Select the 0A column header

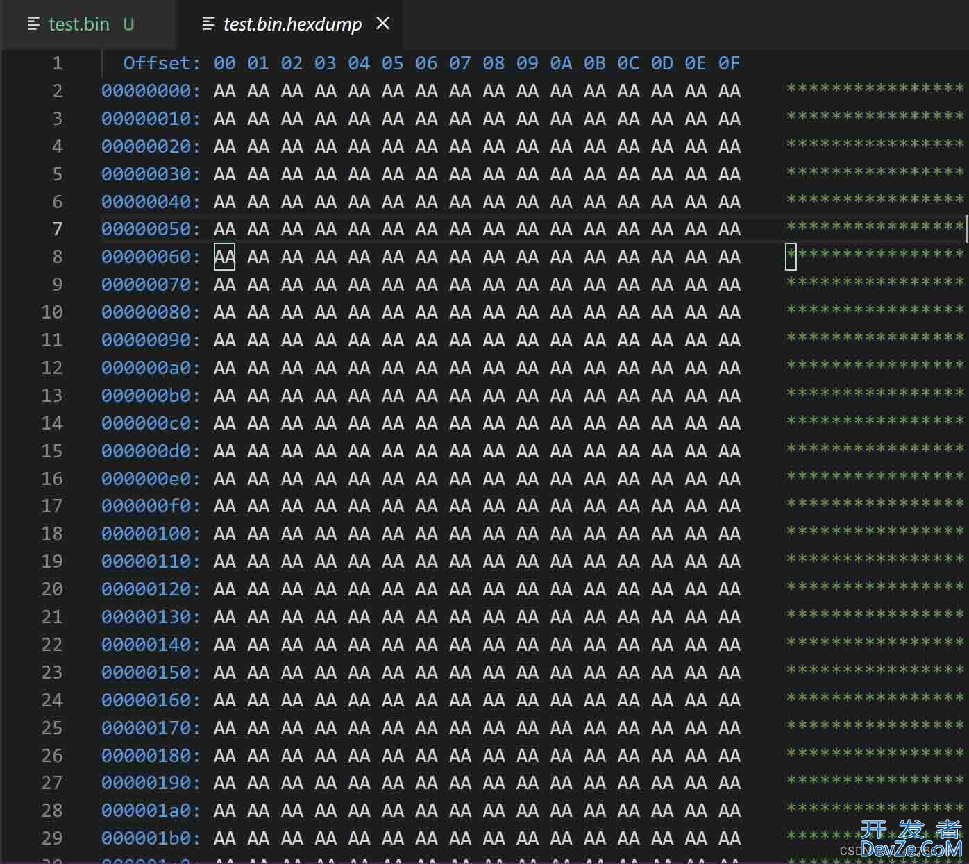point(561,63)
